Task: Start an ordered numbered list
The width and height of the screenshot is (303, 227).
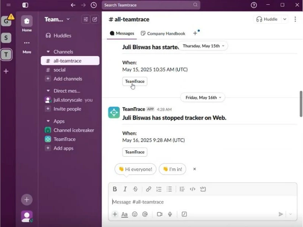Action: coord(159,189)
